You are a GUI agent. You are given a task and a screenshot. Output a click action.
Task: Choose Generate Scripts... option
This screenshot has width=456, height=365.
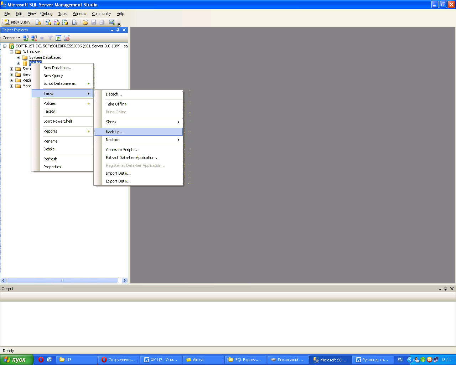[139, 150]
